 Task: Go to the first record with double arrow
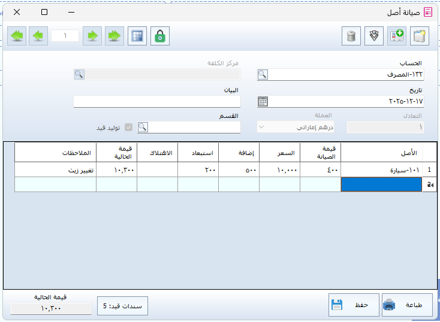tap(17, 36)
